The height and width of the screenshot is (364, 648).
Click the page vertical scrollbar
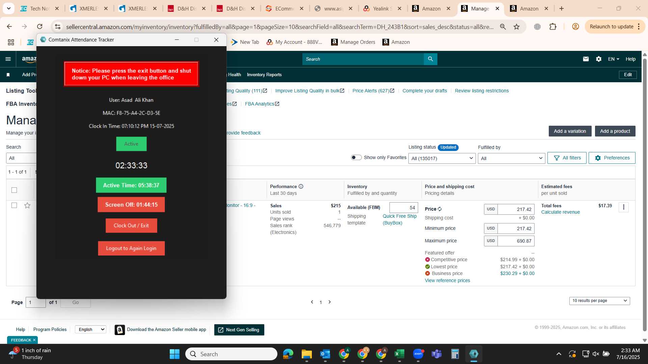pyautogui.click(x=645, y=195)
